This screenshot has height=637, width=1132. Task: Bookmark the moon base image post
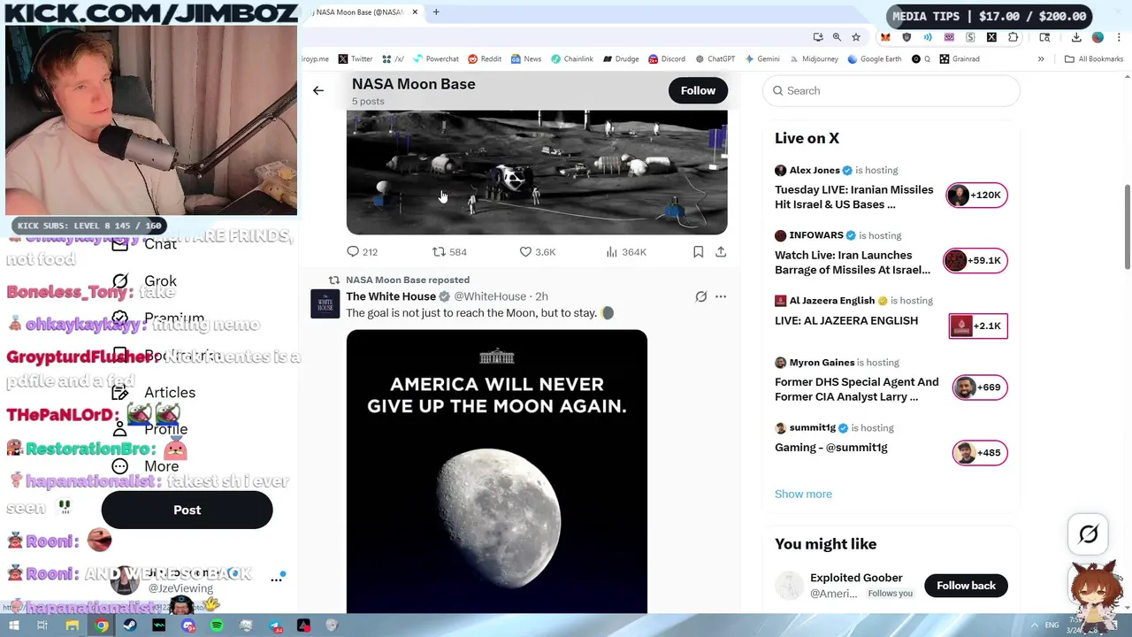click(x=698, y=252)
